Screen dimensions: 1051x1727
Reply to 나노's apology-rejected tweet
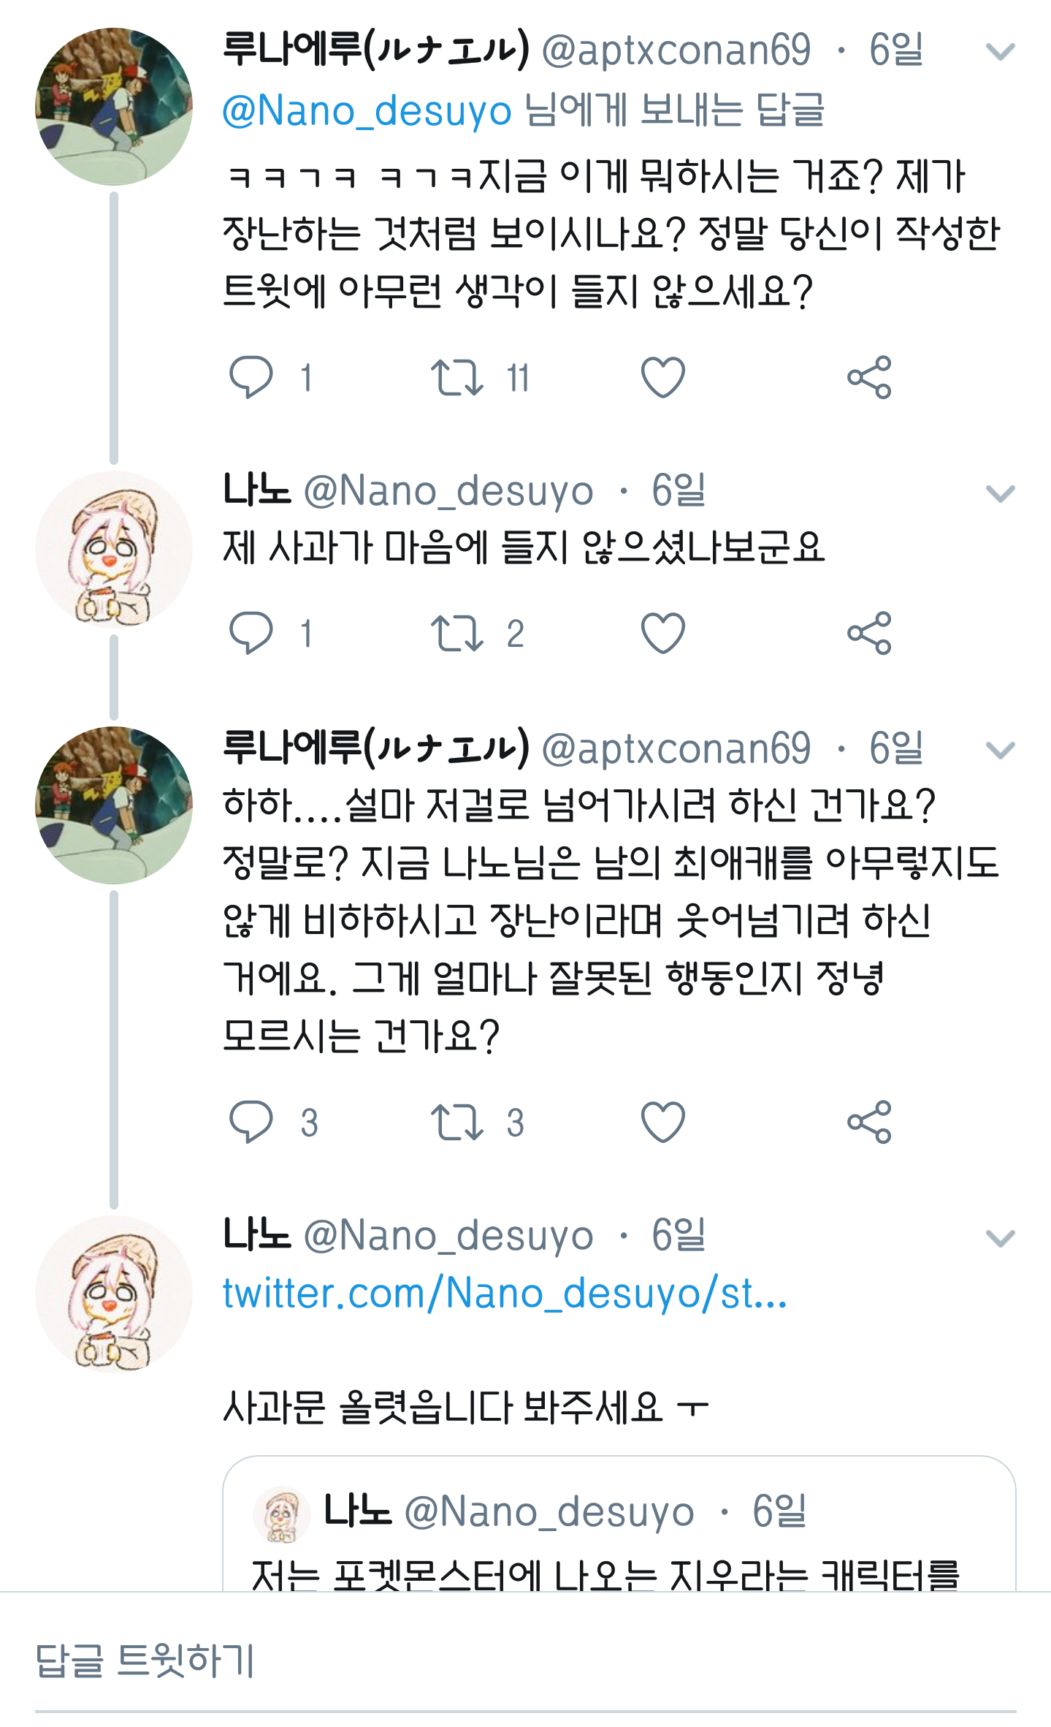click(x=251, y=633)
